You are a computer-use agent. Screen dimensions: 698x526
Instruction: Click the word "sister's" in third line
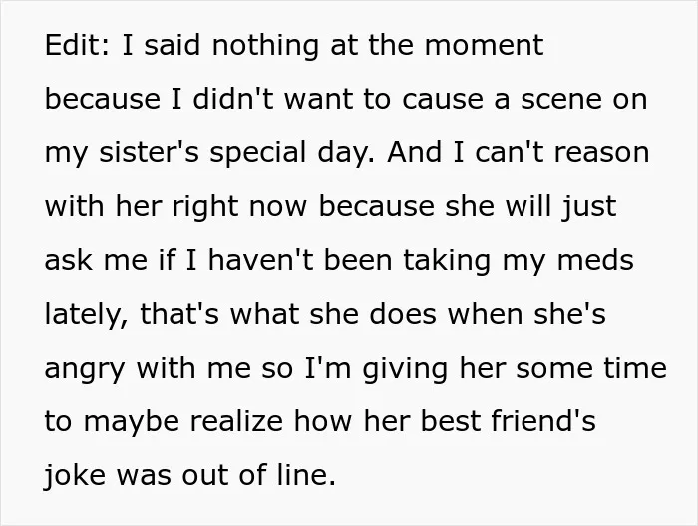click(149, 152)
